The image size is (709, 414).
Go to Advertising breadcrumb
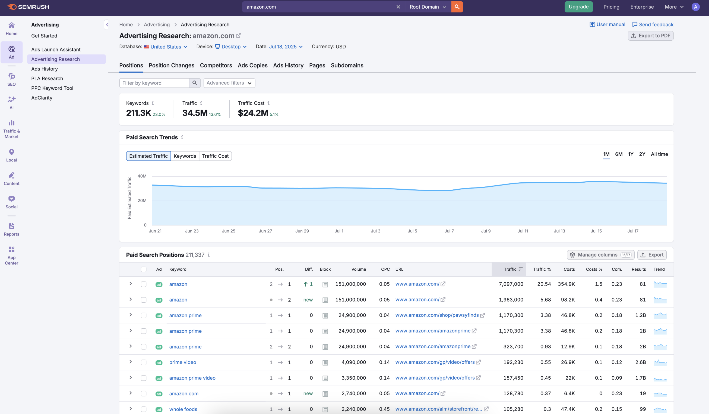157,24
